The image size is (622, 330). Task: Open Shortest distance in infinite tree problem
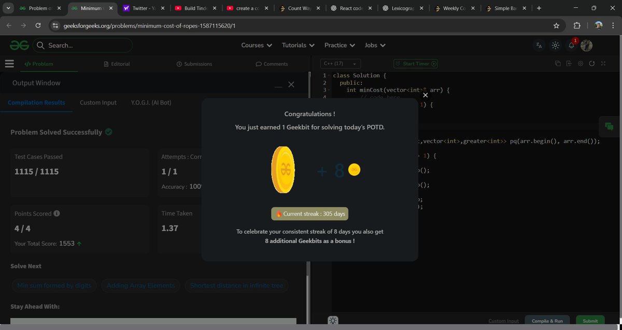pos(237,286)
